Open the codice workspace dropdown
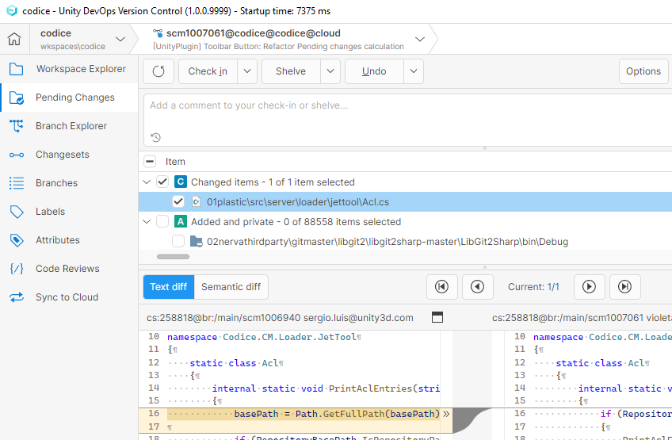Image resolution: width=672 pixels, height=440 pixels. point(120,39)
